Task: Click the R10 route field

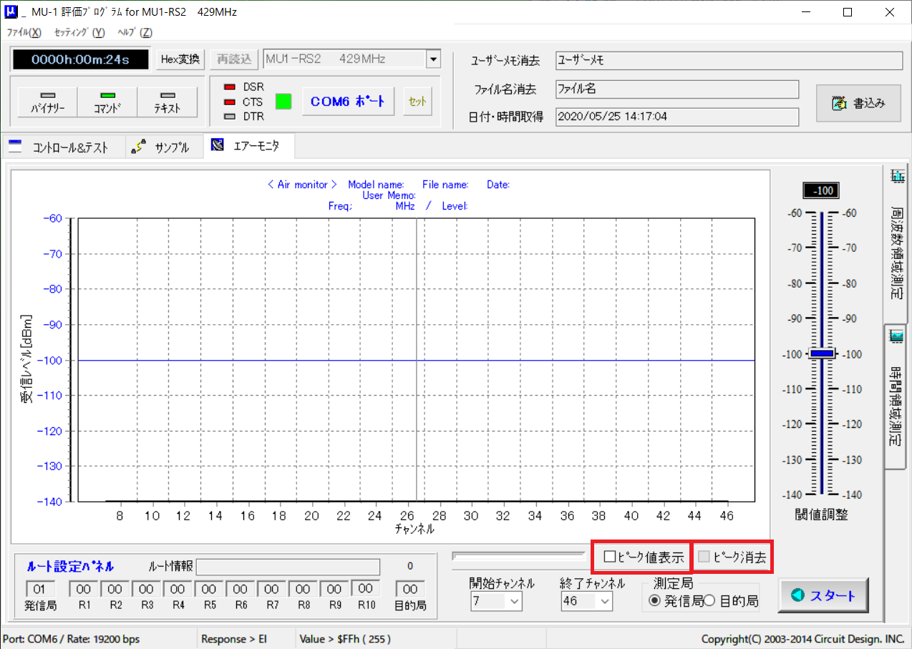Action: point(365,589)
